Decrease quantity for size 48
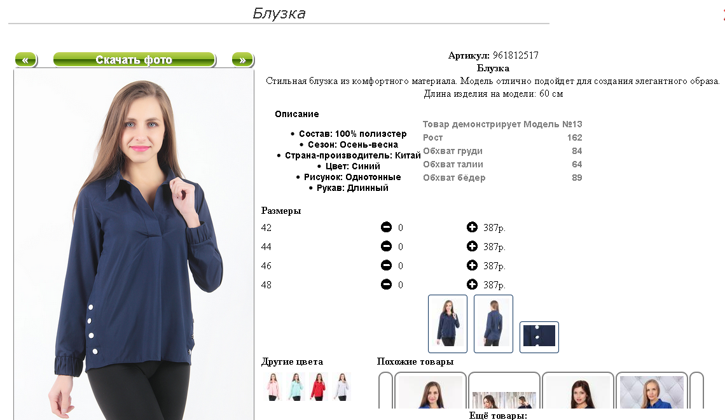Viewport: 725px width, 420px height. click(x=386, y=284)
